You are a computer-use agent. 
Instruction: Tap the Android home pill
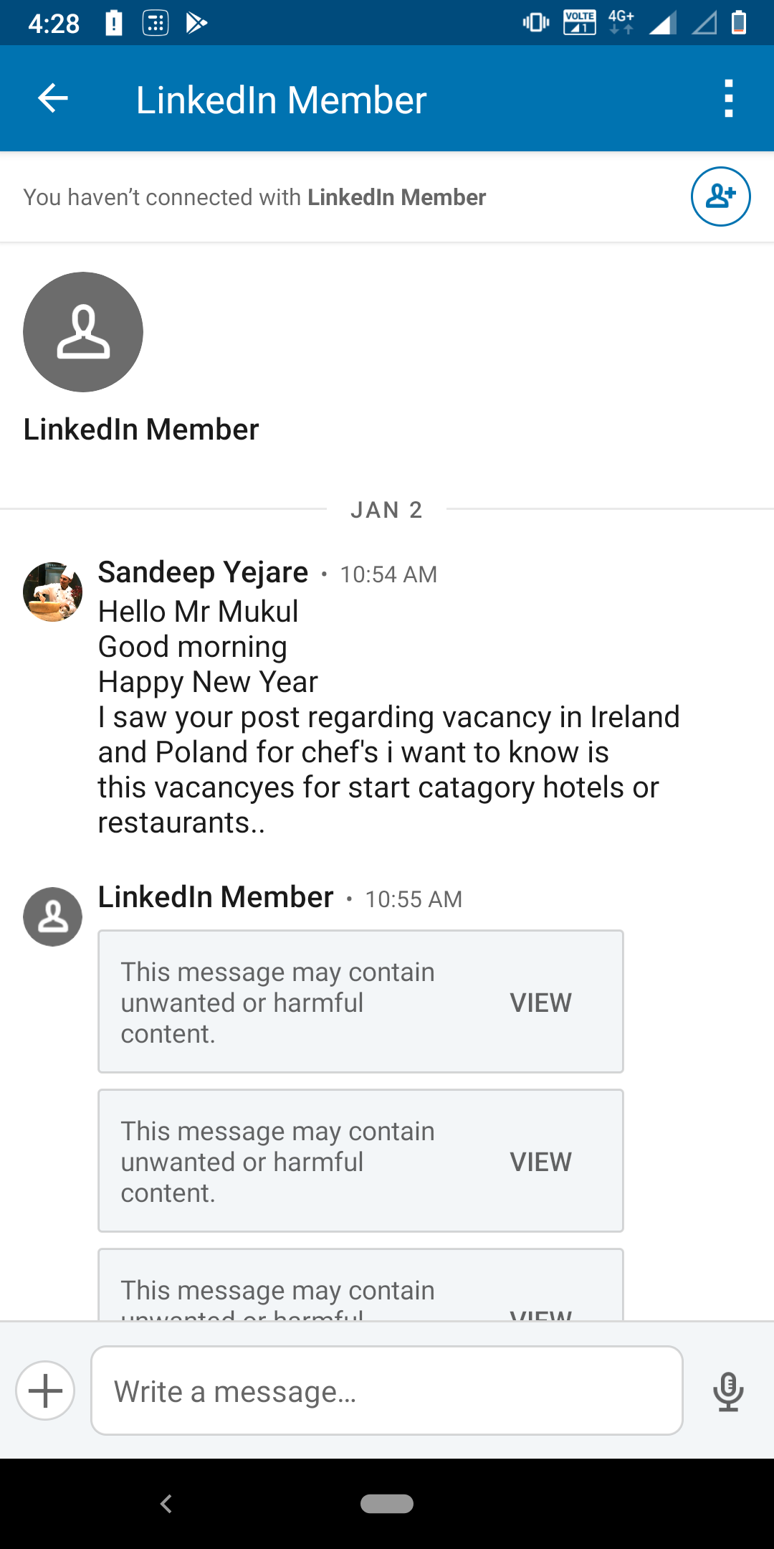point(387,1503)
